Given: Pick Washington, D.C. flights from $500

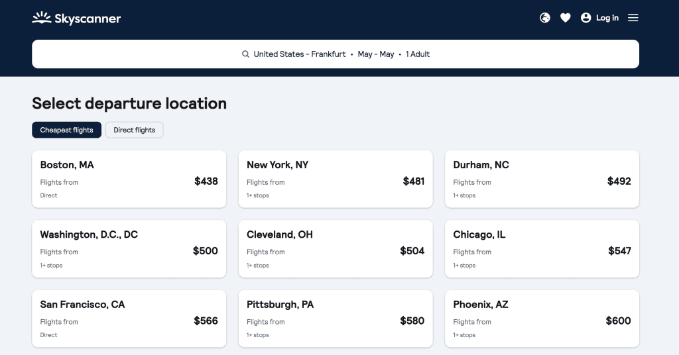Looking at the screenshot, I should click(x=129, y=249).
